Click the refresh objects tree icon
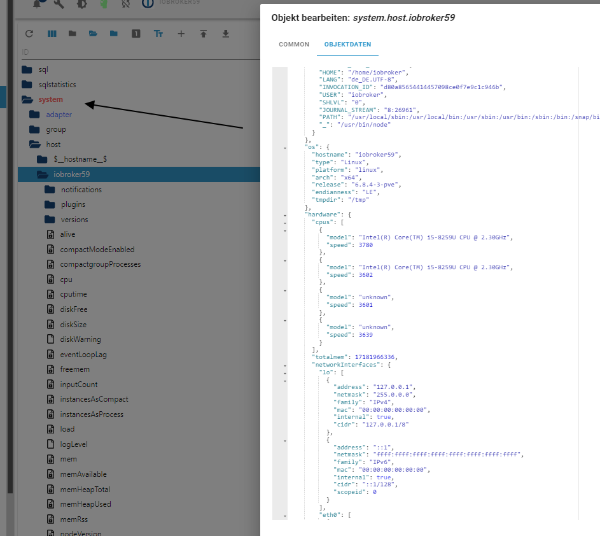 pos(29,34)
